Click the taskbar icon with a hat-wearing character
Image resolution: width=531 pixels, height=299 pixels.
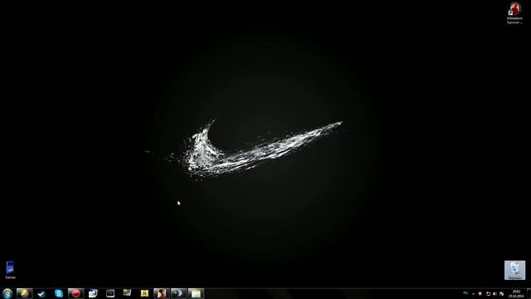[x=161, y=293]
